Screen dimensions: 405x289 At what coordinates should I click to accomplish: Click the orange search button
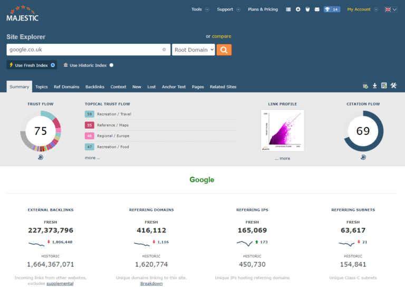[224, 50]
